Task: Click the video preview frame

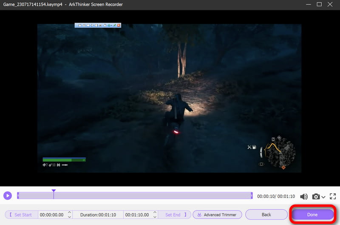Action: click(169, 98)
